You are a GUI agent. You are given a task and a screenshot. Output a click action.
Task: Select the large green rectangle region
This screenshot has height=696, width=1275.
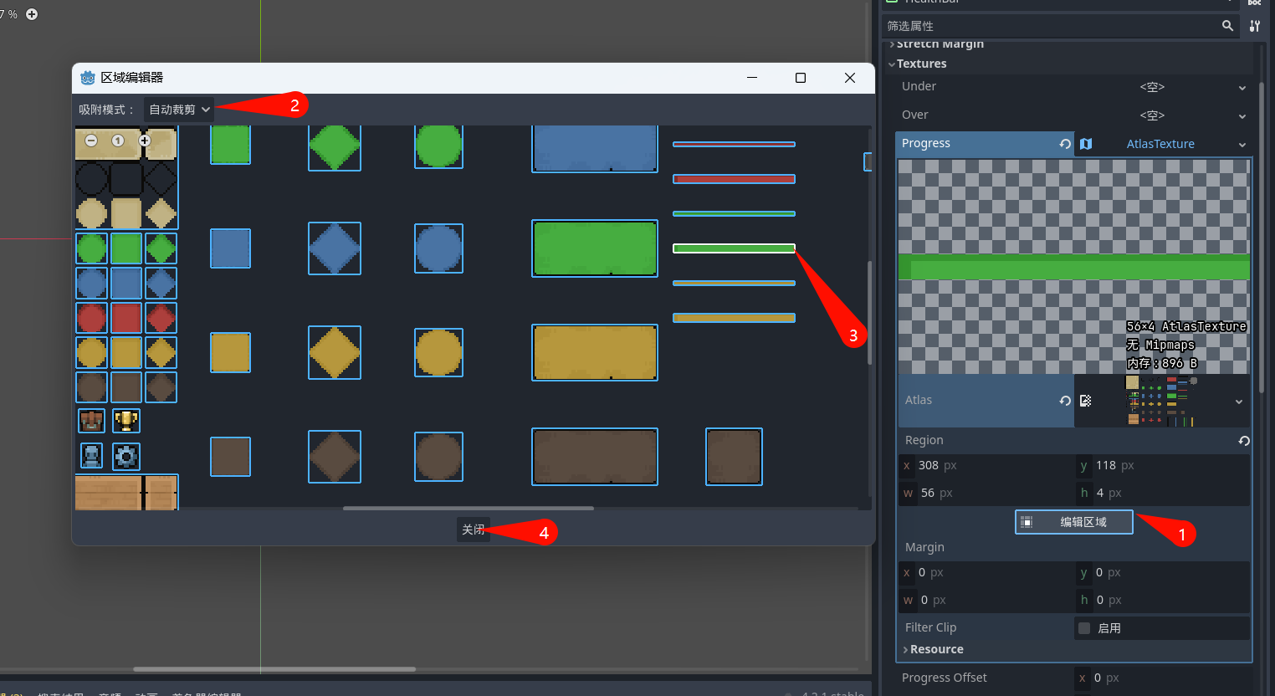point(595,248)
